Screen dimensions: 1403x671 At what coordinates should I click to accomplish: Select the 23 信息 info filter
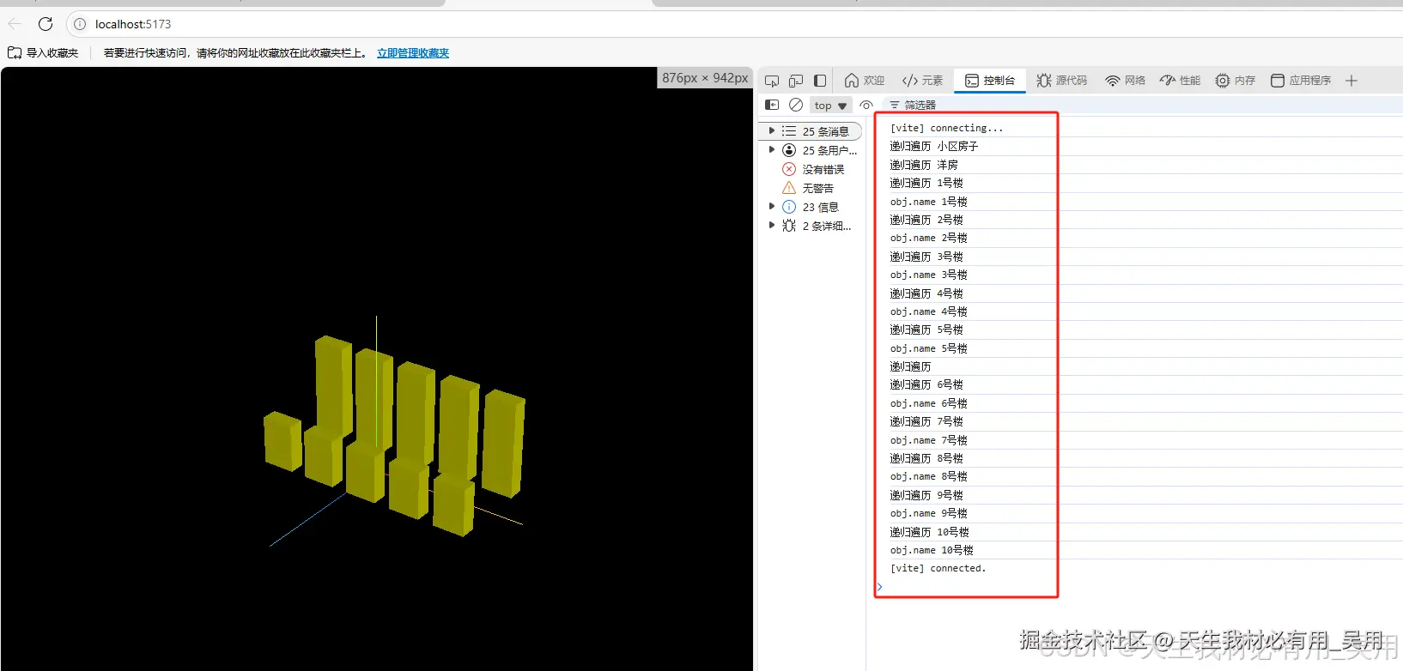click(811, 207)
